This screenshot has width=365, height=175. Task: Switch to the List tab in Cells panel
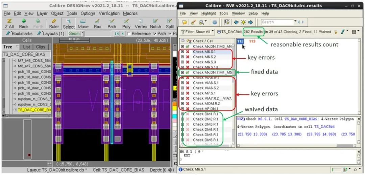pos(26,47)
